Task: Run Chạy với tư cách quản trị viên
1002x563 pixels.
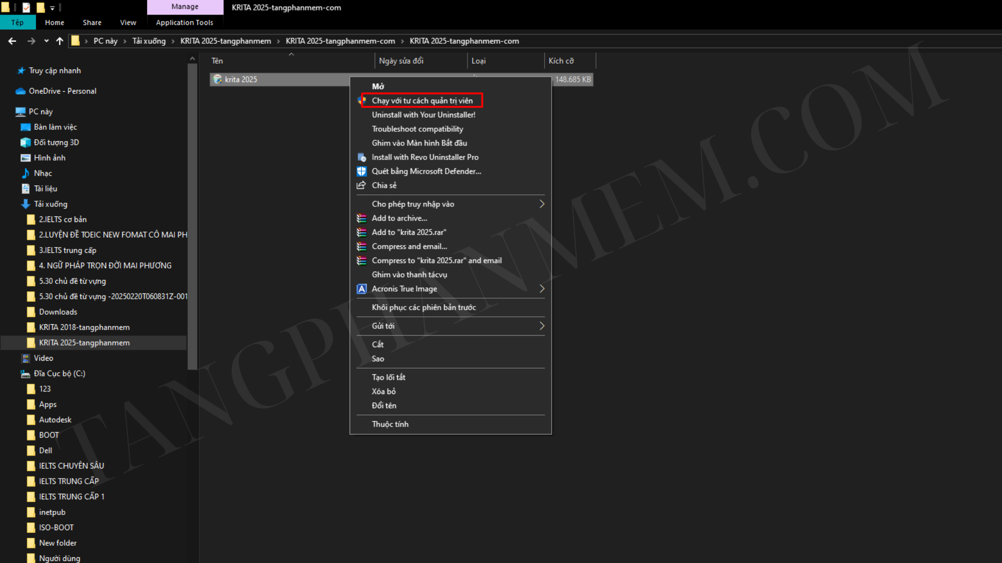Action: (x=422, y=101)
